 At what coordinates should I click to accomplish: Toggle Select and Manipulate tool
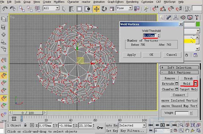[x=146, y=9]
